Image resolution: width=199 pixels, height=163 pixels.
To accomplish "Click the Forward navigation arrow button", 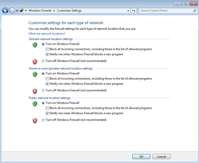I will (12, 11).
